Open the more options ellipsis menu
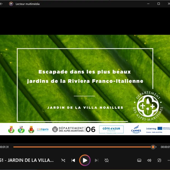 (x=169, y=160)
